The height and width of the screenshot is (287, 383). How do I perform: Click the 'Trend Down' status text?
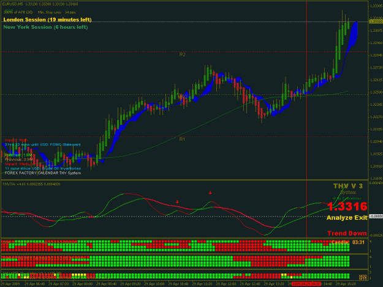tap(347, 233)
